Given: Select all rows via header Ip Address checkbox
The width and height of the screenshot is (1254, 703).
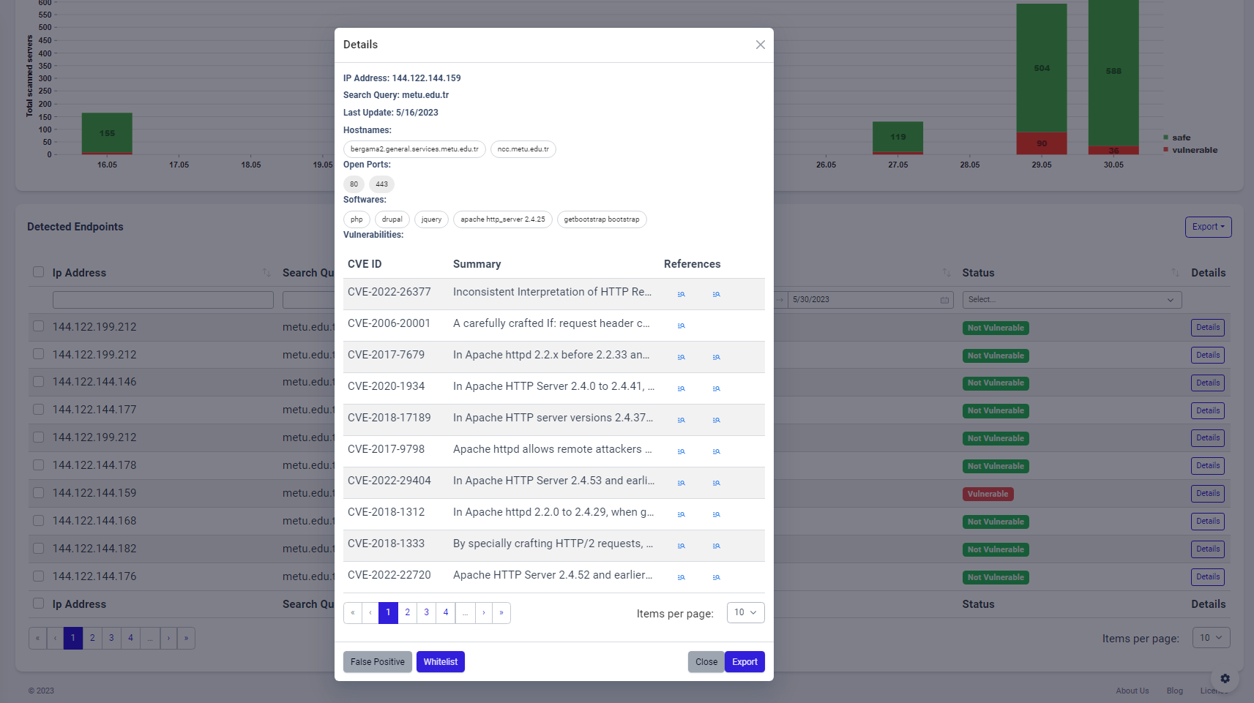Looking at the screenshot, I should tap(39, 272).
